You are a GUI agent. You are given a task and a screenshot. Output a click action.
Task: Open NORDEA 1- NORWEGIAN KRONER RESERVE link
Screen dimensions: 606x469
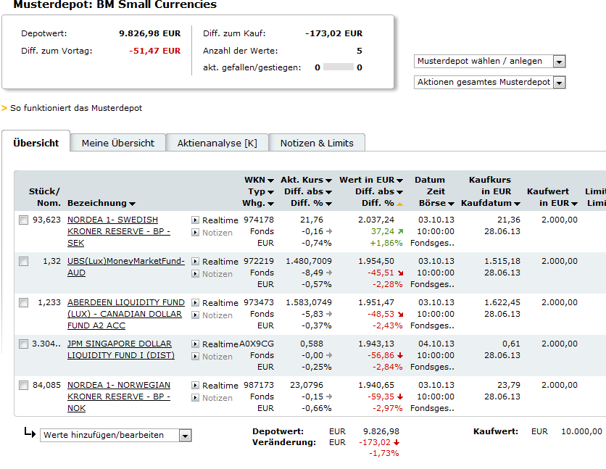[x=119, y=397]
